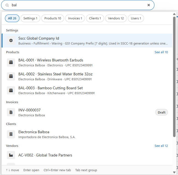The height and width of the screenshot is (175, 178).
Task: Open AC-V002 Global Trade Partners vendor
Action: (87, 155)
